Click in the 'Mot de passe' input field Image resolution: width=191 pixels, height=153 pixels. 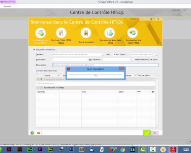click(x=116, y=60)
